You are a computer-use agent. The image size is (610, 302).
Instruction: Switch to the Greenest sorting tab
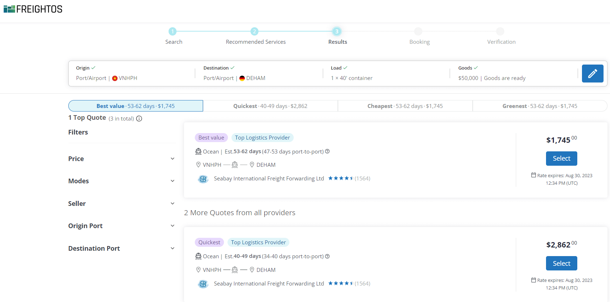tap(540, 106)
